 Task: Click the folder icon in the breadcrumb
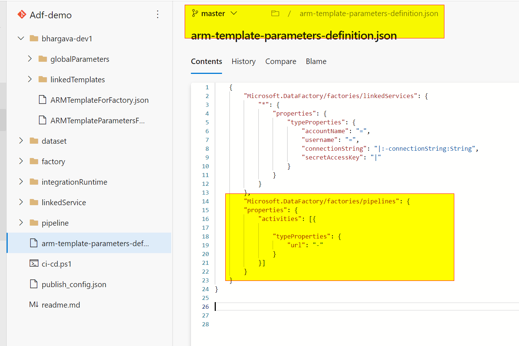tap(275, 13)
